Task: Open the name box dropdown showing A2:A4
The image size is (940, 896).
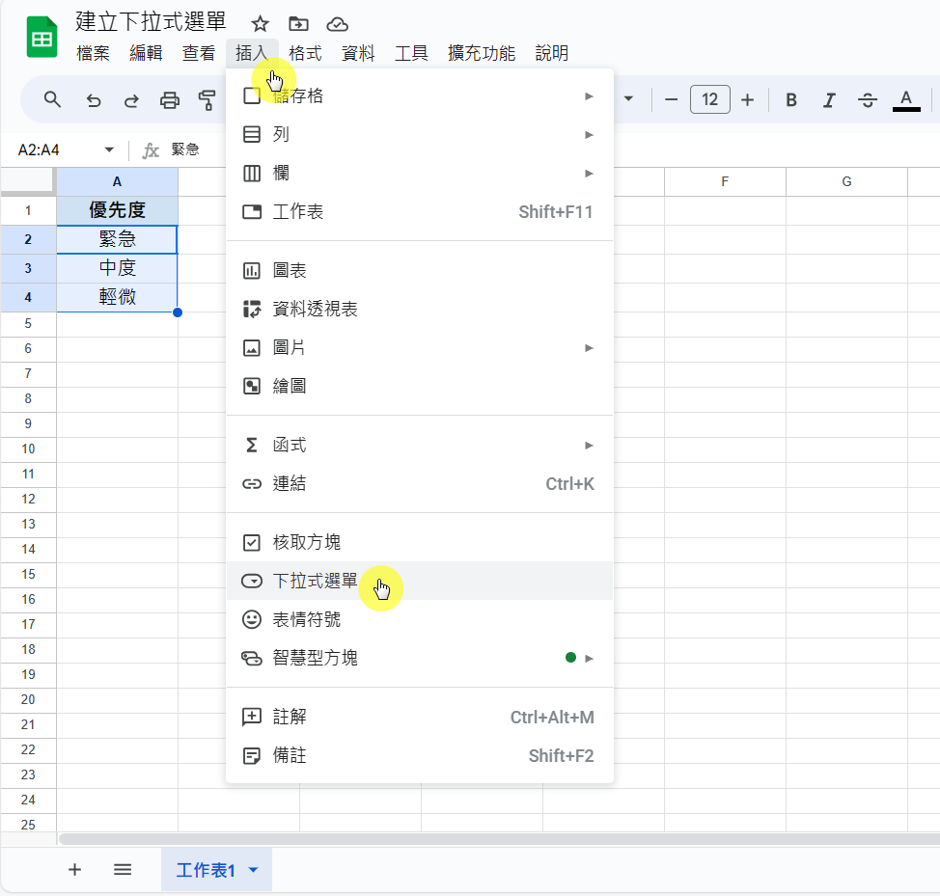Action: tap(109, 149)
